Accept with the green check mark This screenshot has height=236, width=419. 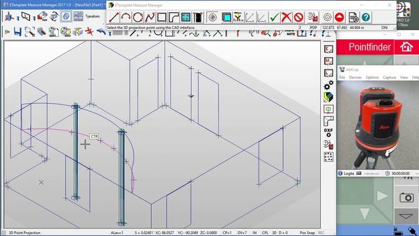(x=274, y=18)
